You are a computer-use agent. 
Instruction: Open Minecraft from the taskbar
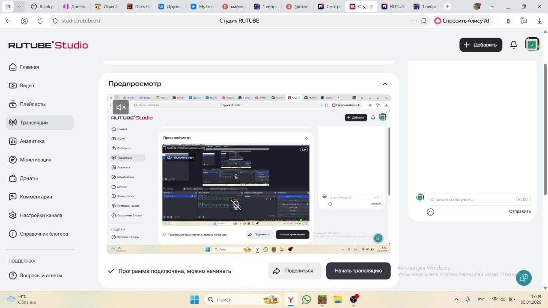322,299
